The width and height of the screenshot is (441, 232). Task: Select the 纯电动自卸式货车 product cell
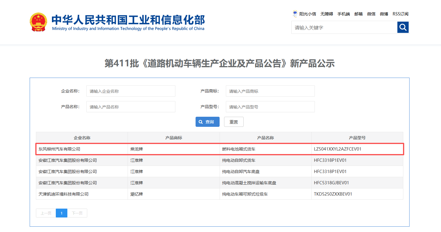click(266, 160)
